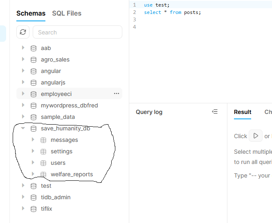Open the Result tab
Image resolution: width=272 pixels, height=223 pixels.
[243, 112]
